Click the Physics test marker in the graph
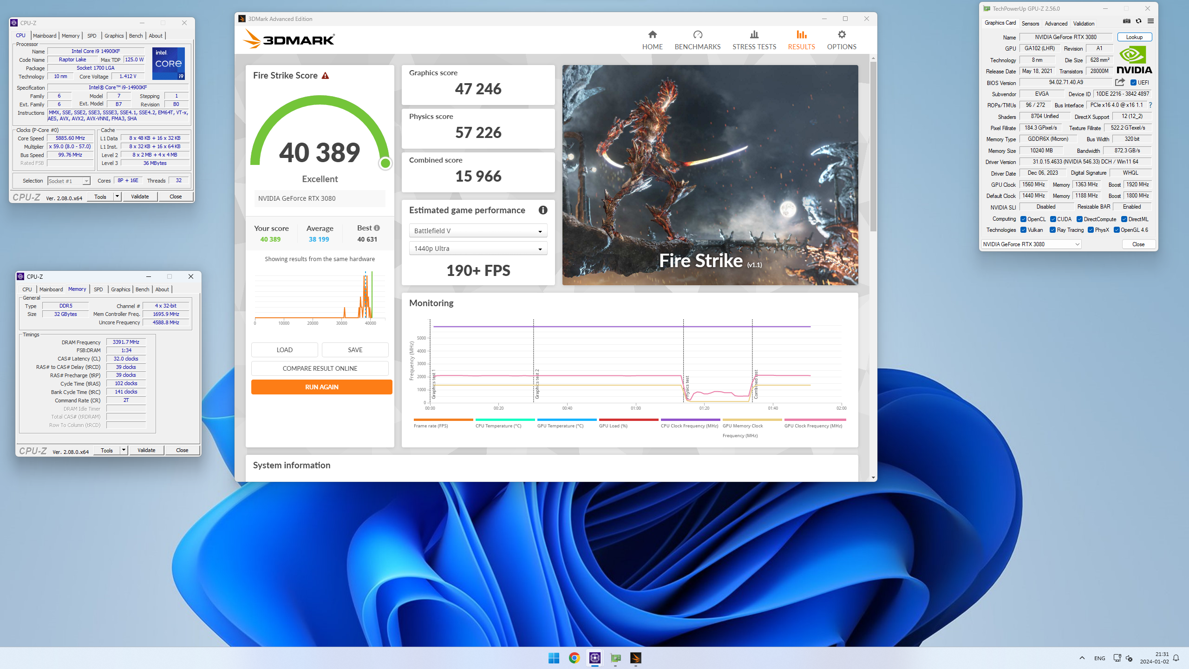1189x669 pixels. (687, 387)
